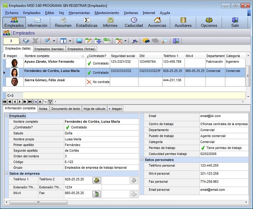The height and width of the screenshot is (209, 253).
Task: Click the printer icon
Action: 134,41
